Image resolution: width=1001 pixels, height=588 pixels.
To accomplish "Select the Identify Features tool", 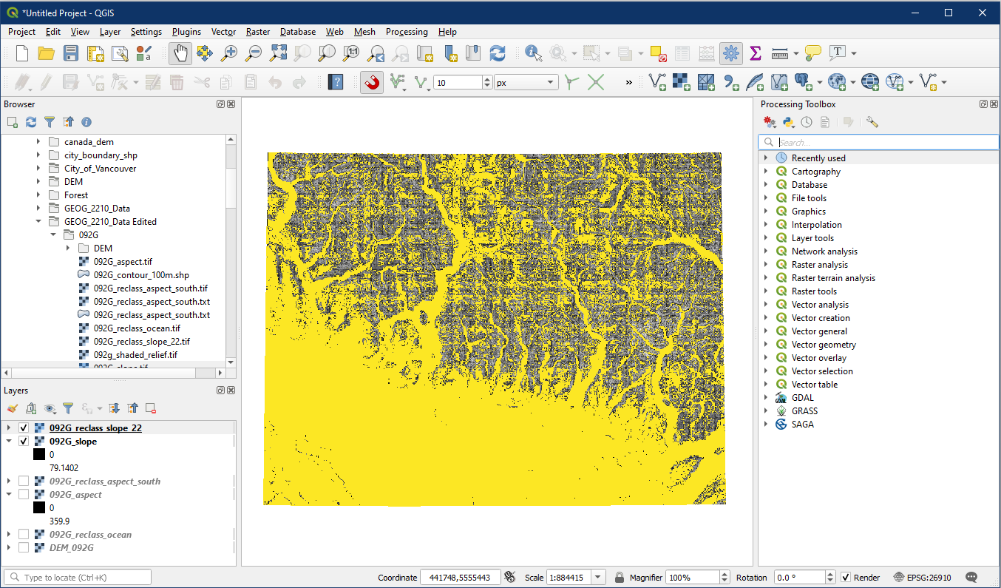I will coord(533,53).
